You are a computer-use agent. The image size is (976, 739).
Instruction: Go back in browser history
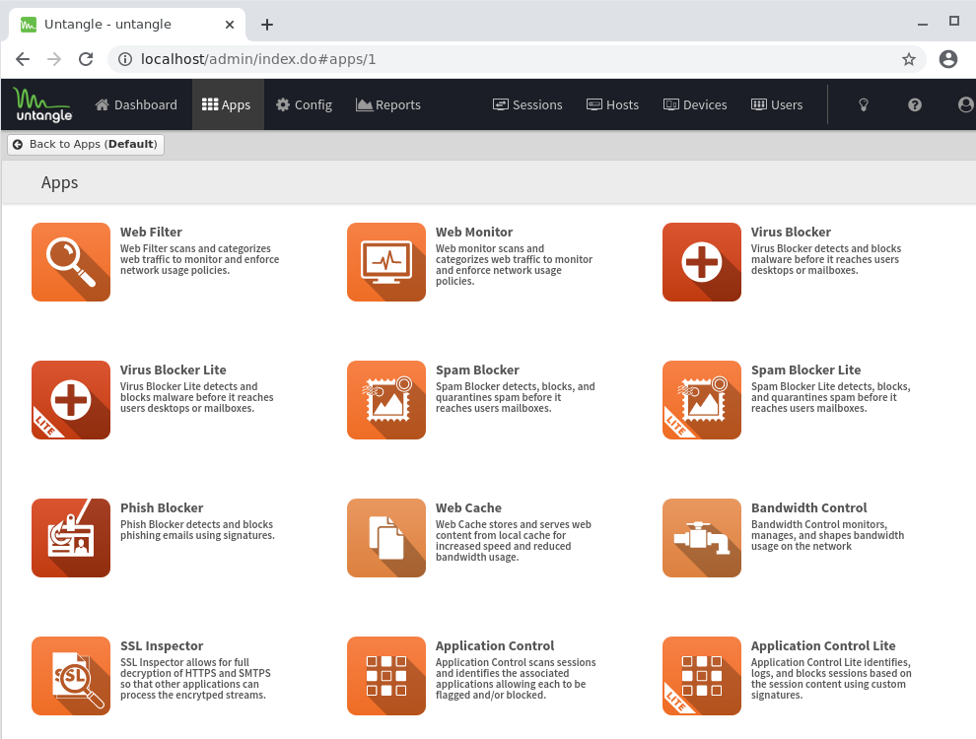point(23,59)
